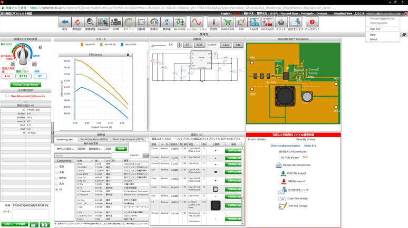The width and height of the screenshot is (408, 228).
Task: Click the Order evaluation boards link
Action: pos(285,146)
